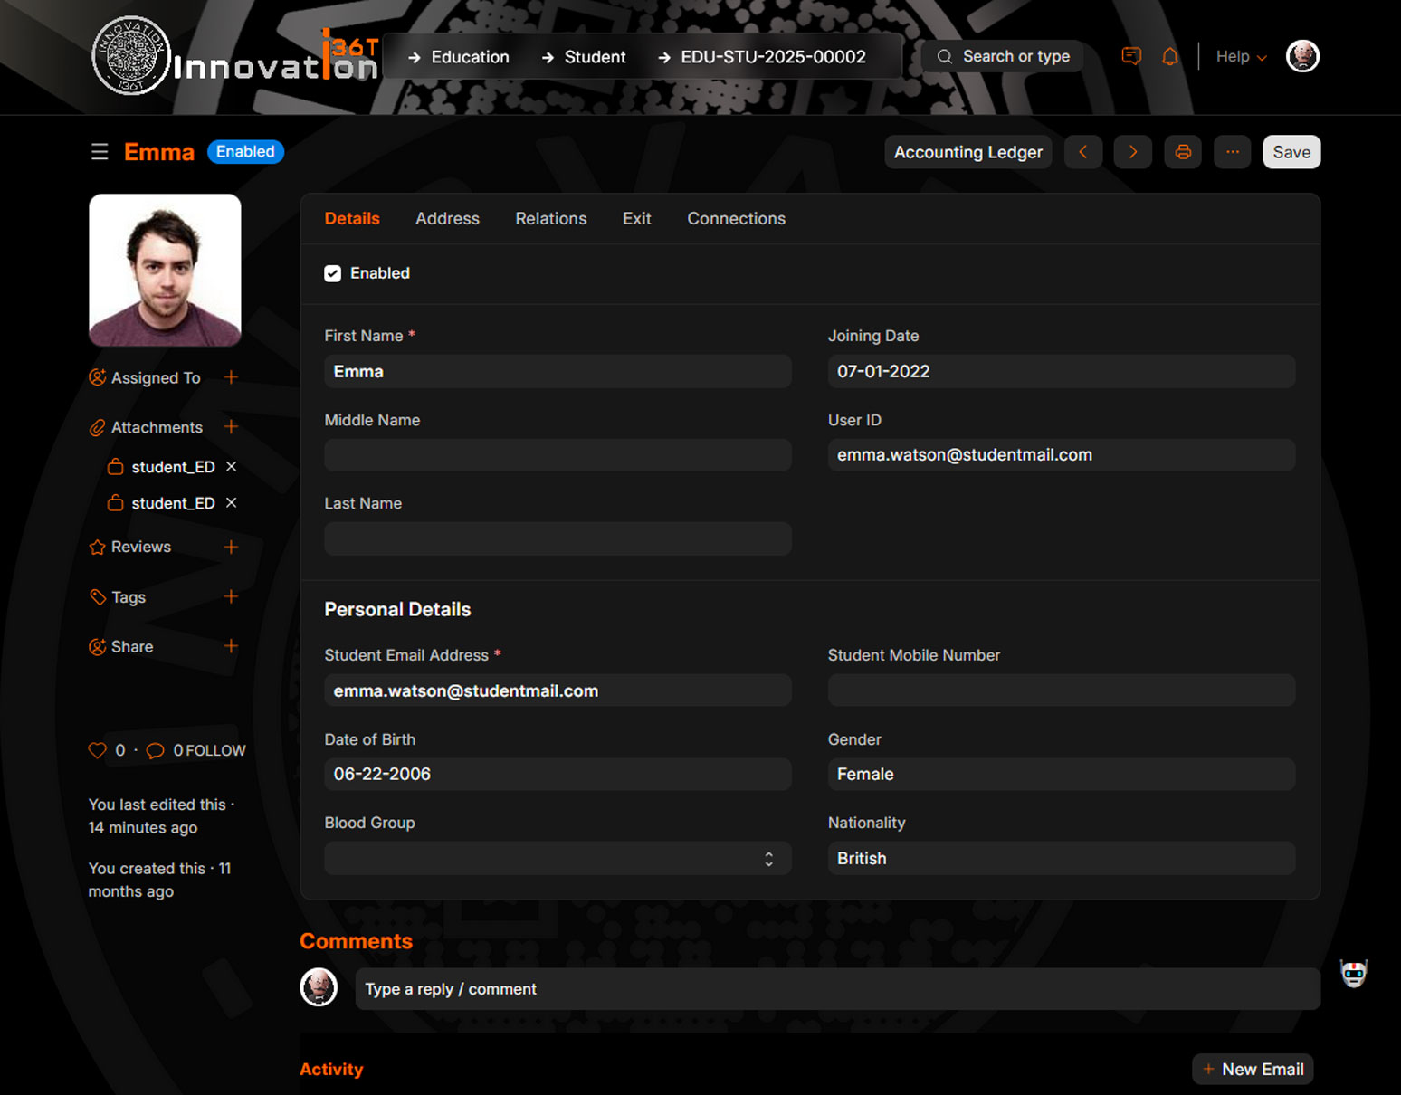
Task: Open the Accounting Ledger
Action: click(967, 152)
